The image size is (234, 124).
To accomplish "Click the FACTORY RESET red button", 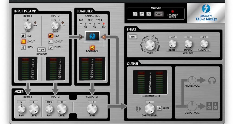I will click(173, 11).
